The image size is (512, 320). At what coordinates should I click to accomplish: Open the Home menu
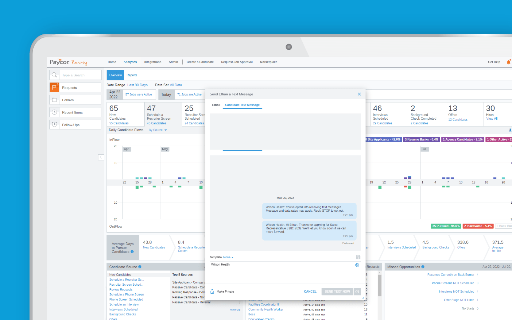pos(112,62)
